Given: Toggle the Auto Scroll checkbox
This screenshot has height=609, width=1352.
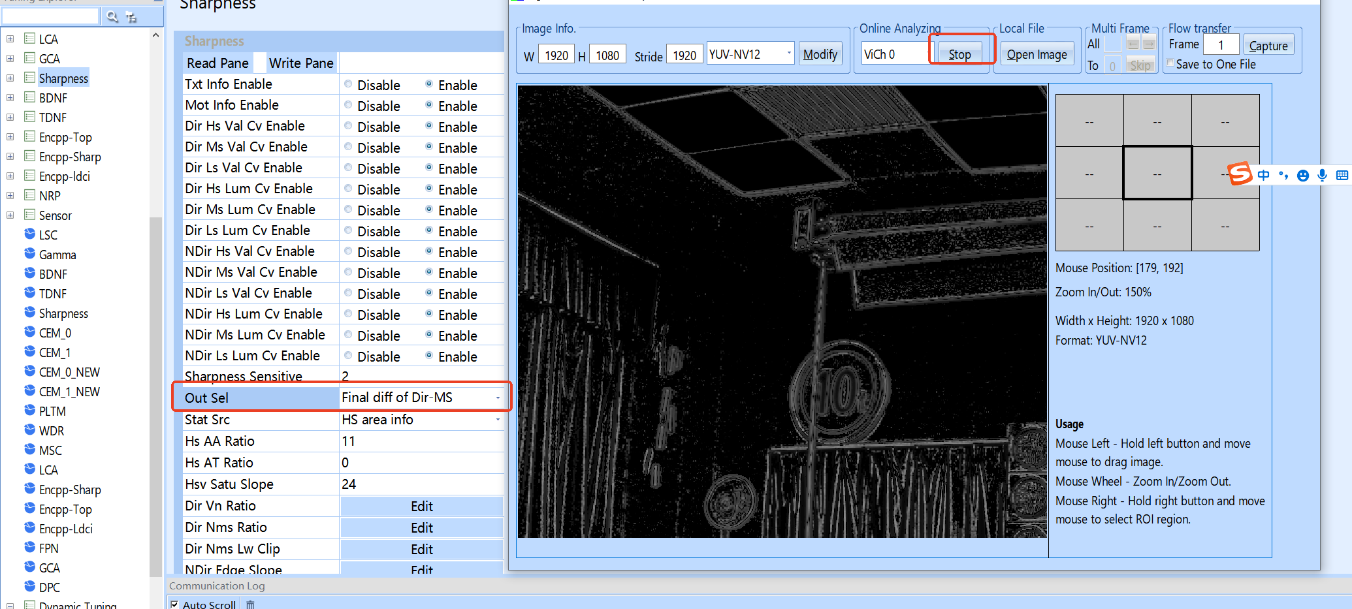Looking at the screenshot, I should tap(174, 604).
